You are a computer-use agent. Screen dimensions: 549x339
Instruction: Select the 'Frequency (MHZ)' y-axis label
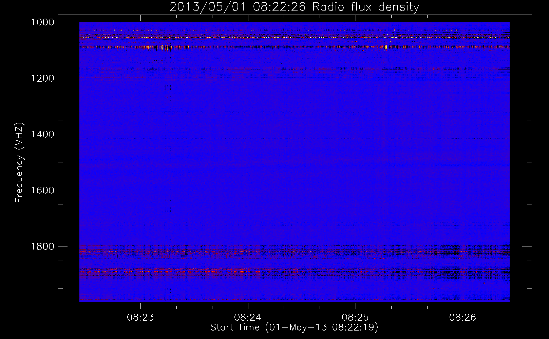(20, 163)
